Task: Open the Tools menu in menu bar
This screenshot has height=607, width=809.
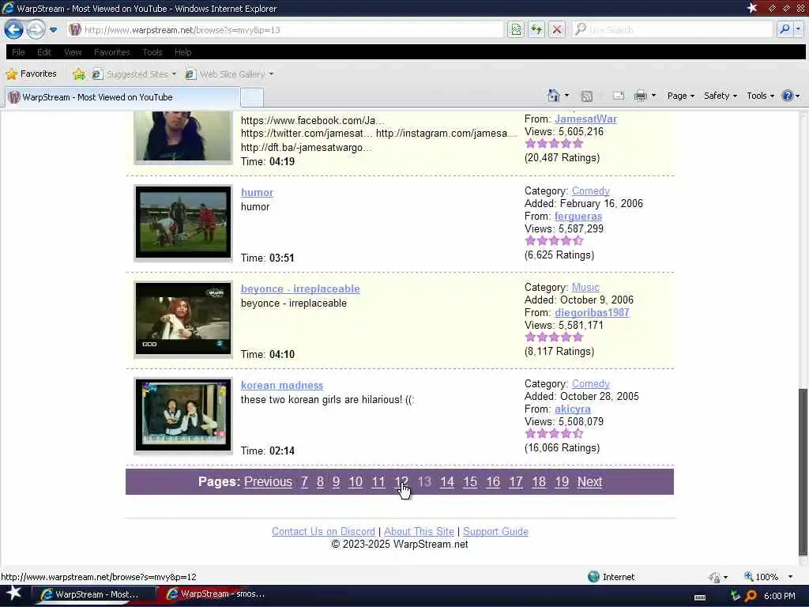Action: 152,52
